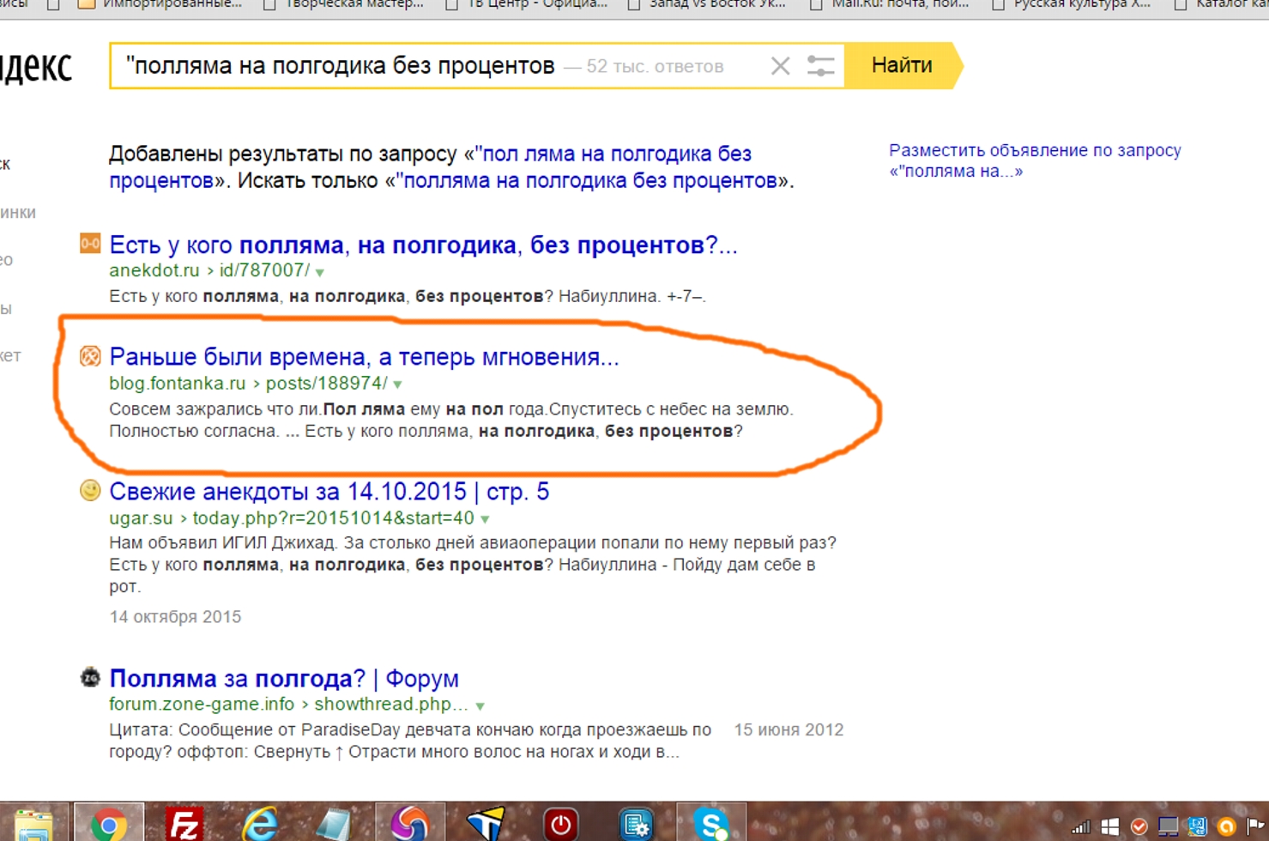1269x841 pixels.
Task: Open the blog.fontanka.ru posts/188974 URL link
Action: (x=248, y=383)
